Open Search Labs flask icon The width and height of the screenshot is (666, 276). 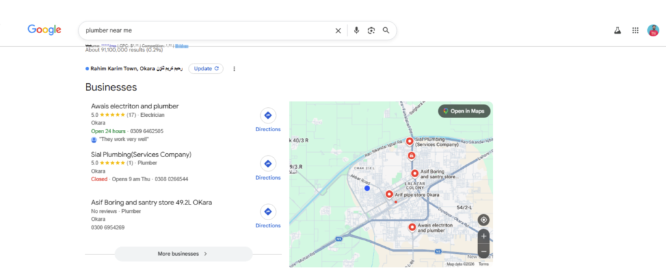618,31
